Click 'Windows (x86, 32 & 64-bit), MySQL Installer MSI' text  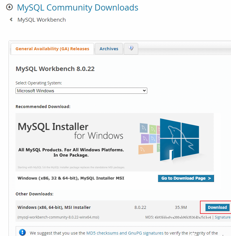click(71, 178)
